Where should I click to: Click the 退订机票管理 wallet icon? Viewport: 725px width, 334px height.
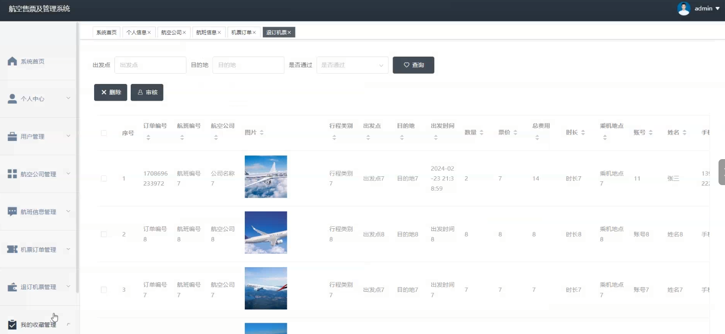coord(13,287)
